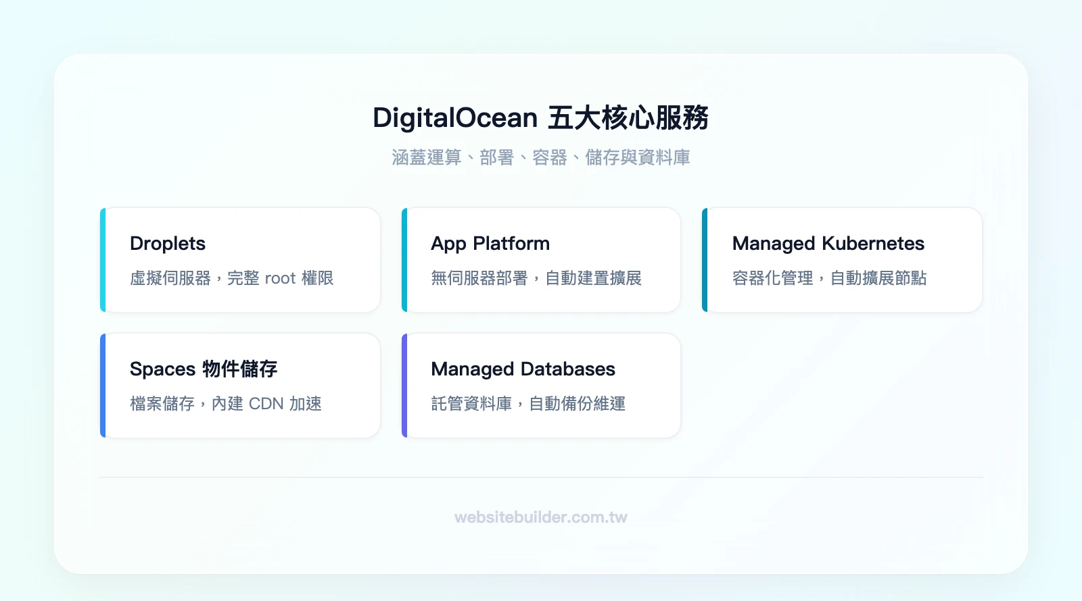The width and height of the screenshot is (1082, 601).
Task: Click the text '檔案儲存，內建 CDN 加速'
Action: tap(226, 404)
